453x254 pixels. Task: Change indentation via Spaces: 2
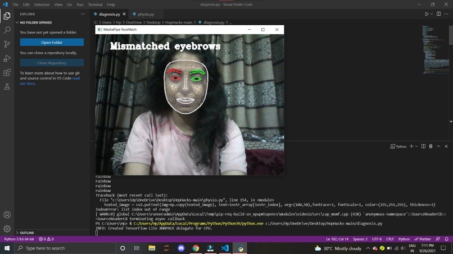click(x=360, y=239)
